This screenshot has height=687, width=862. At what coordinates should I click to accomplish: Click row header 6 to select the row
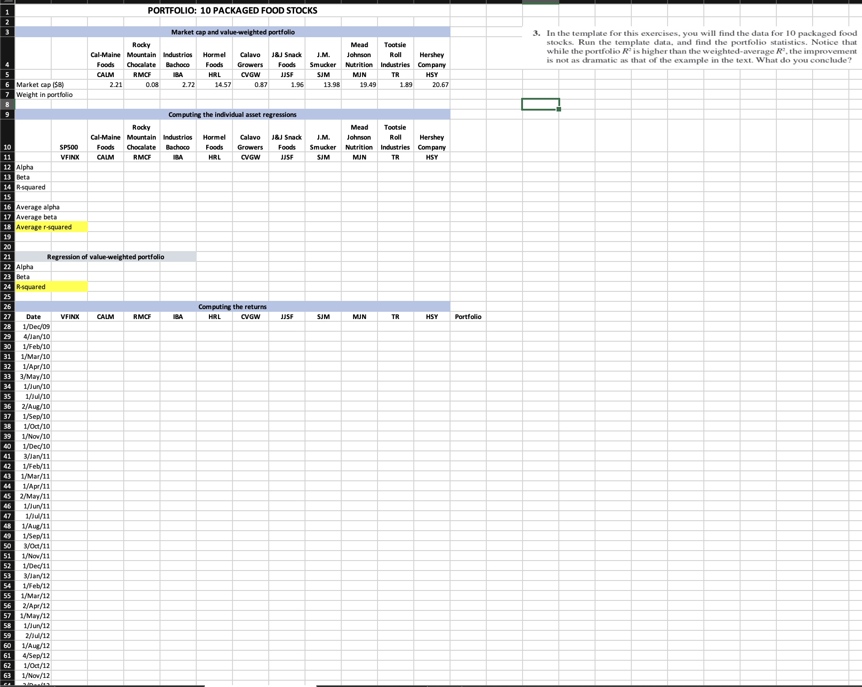pos(7,84)
